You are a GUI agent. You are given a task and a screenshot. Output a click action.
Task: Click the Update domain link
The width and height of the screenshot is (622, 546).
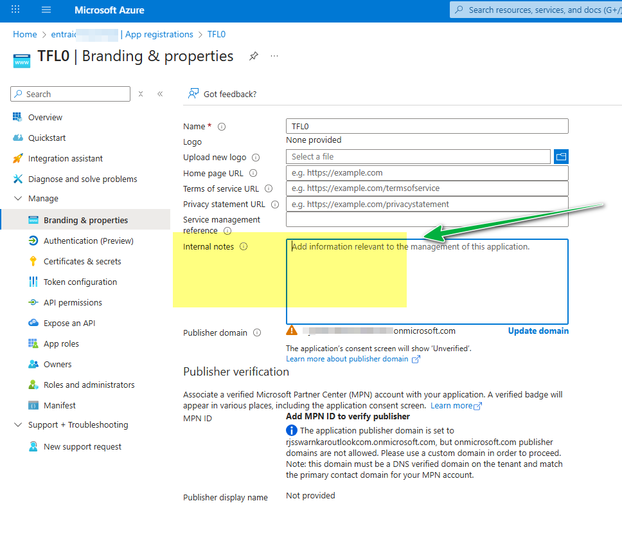tap(538, 331)
